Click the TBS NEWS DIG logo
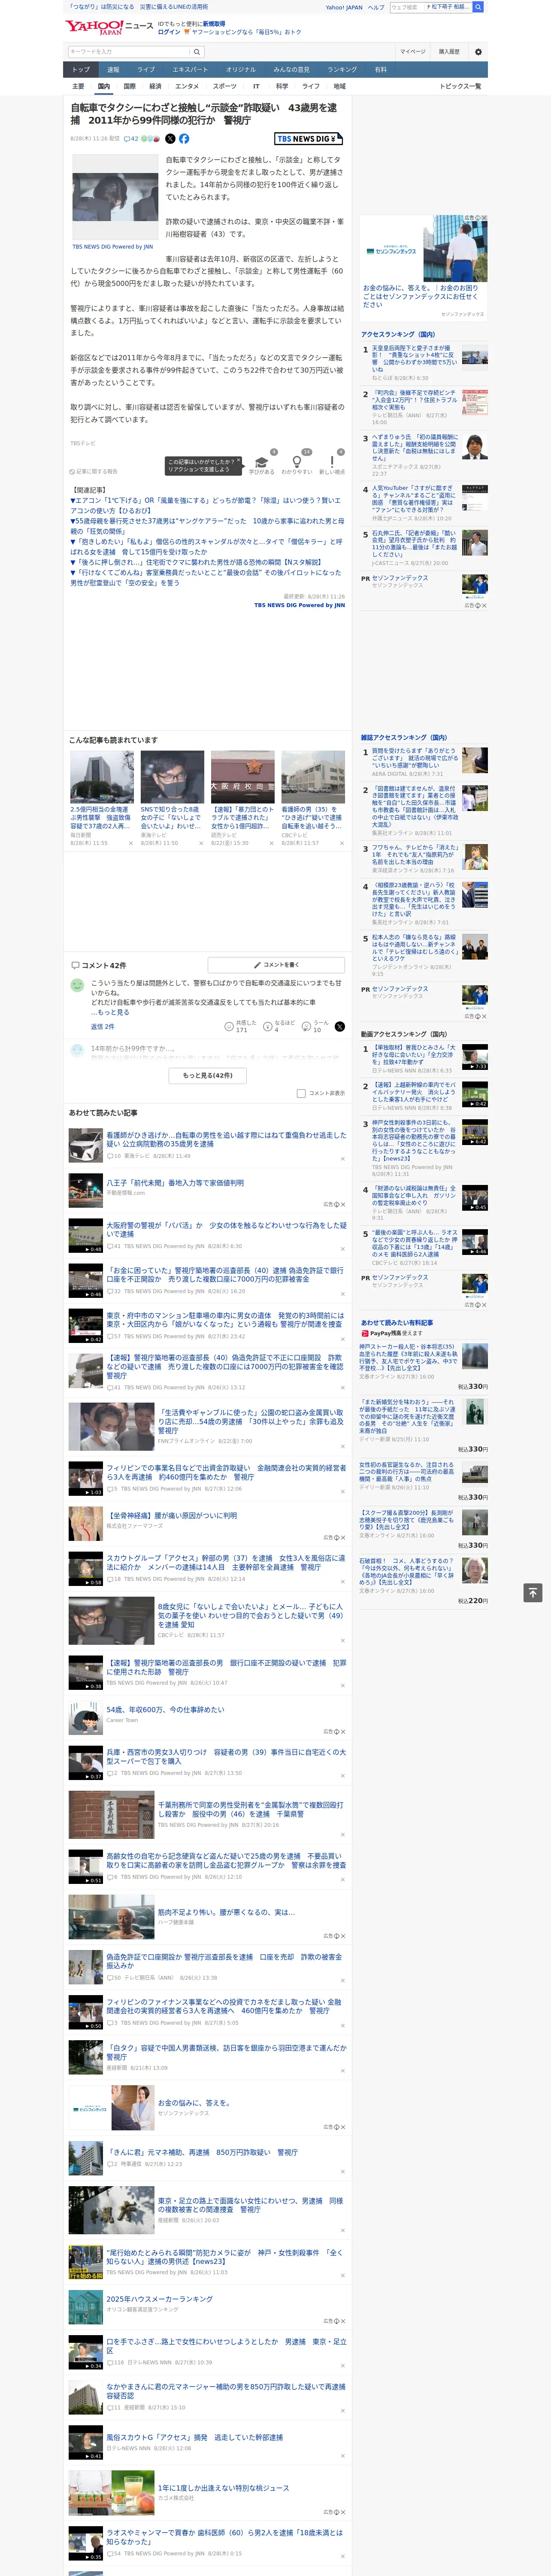551x2576 pixels. click(x=308, y=139)
